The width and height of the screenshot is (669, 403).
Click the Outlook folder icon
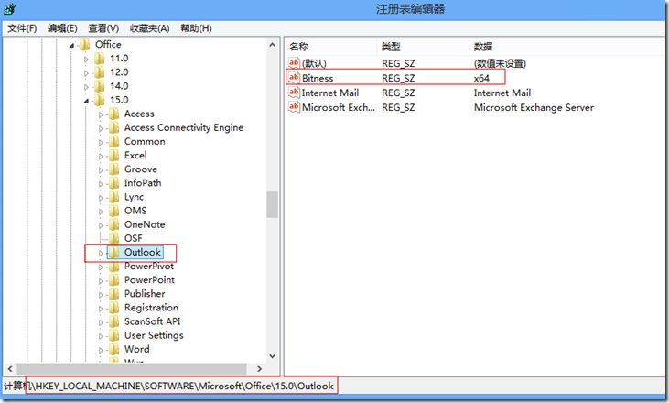[x=113, y=252]
